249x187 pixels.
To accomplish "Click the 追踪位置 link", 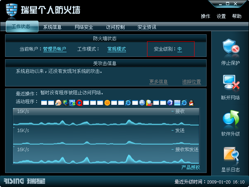I will pyautogui.click(x=191, y=82).
